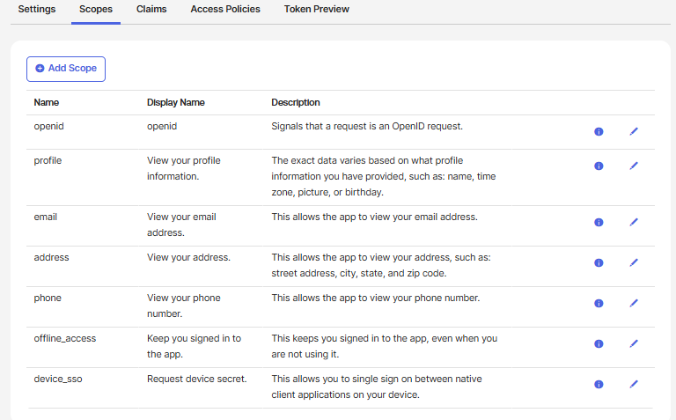Edit the phone scope
Viewport: 676px width, 420px height.
point(634,304)
